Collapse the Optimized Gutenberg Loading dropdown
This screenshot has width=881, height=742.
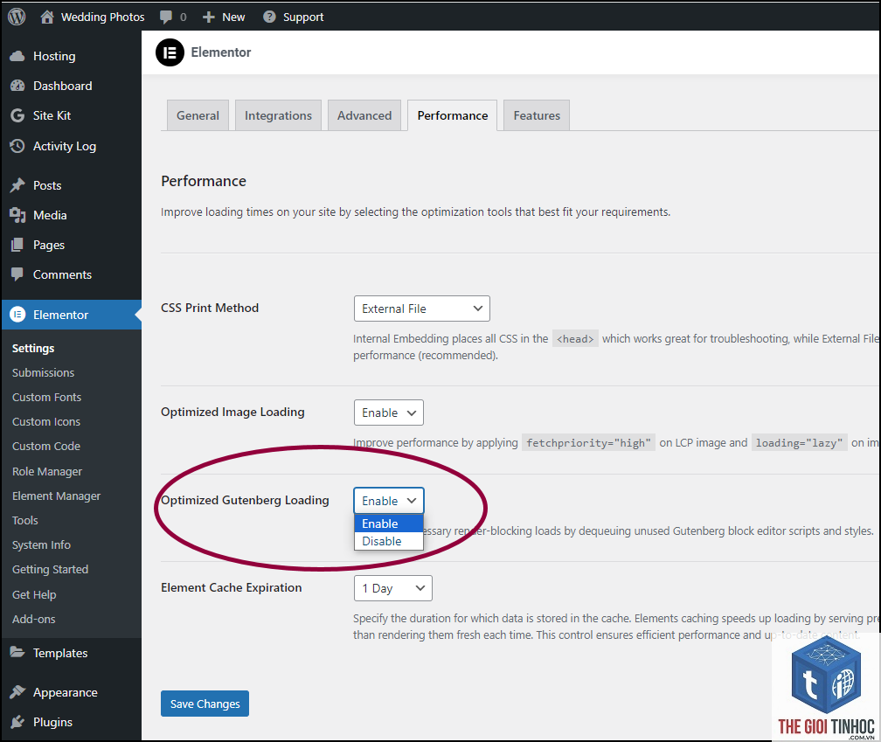tap(388, 501)
